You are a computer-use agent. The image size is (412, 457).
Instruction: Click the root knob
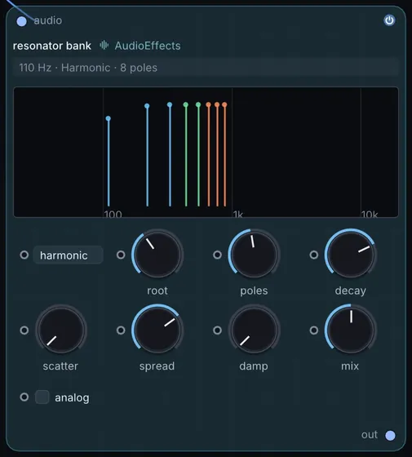pyautogui.click(x=157, y=255)
